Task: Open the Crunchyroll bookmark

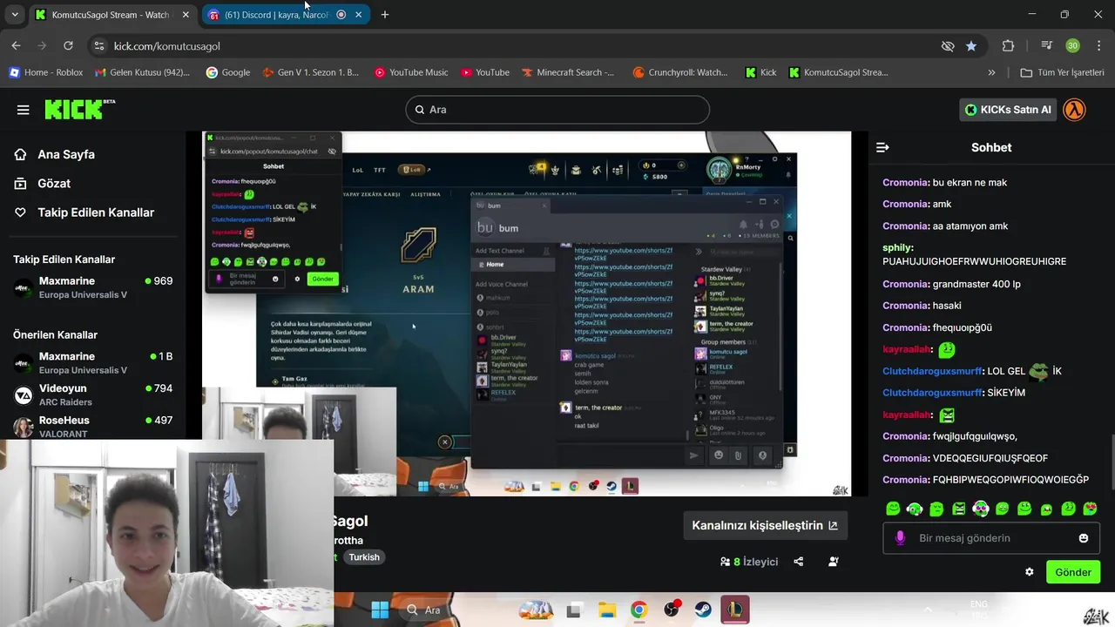Action: tap(680, 72)
